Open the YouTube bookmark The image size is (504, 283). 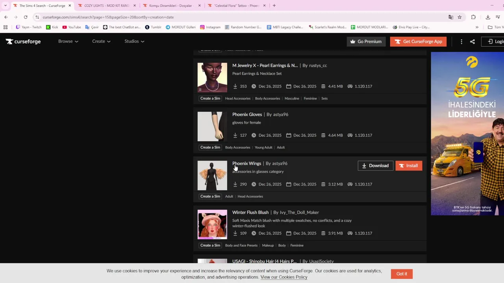coord(72,27)
